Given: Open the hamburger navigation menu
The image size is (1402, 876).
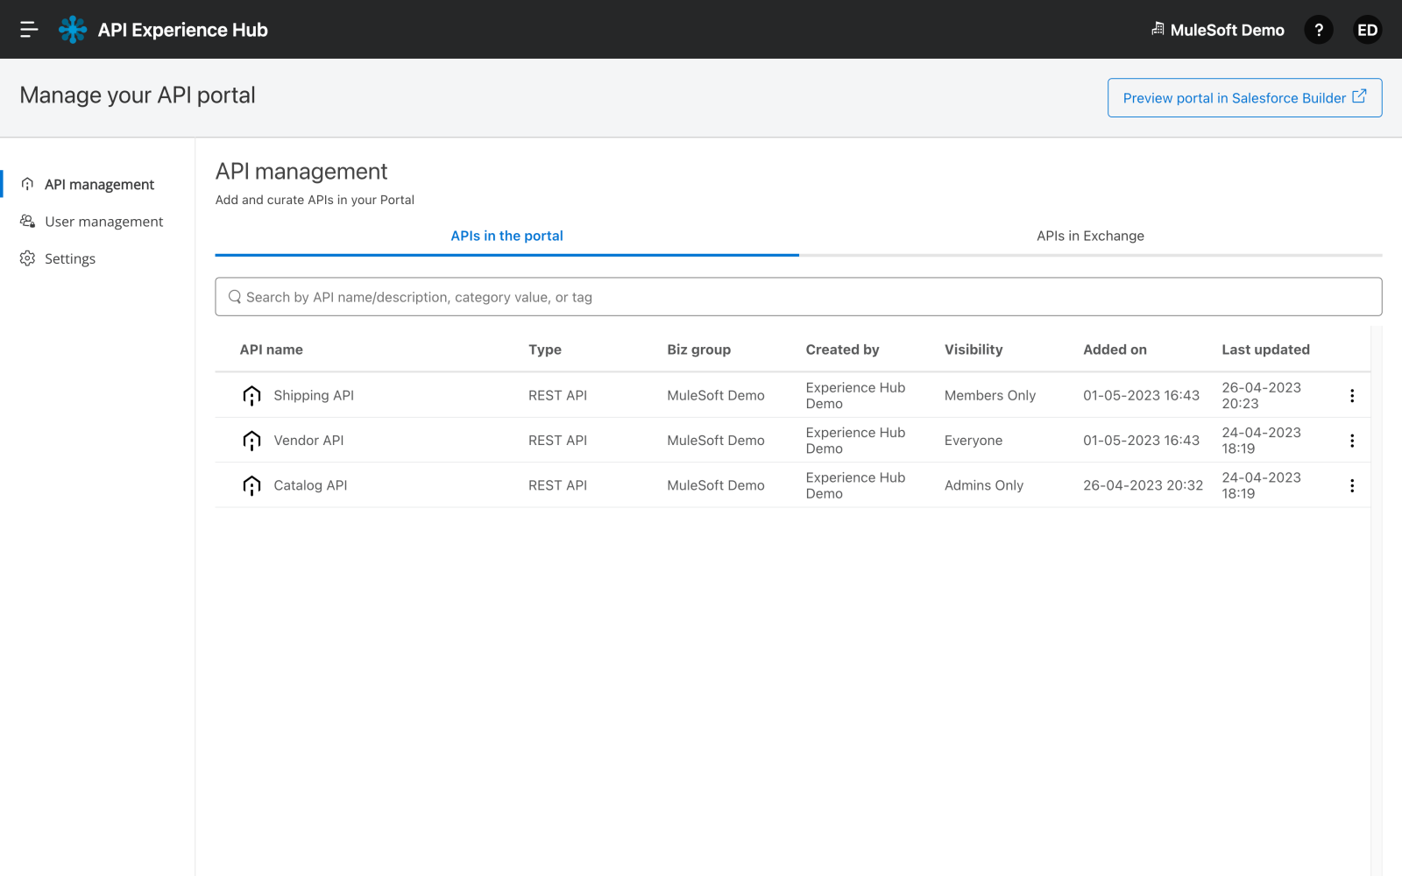Looking at the screenshot, I should point(29,30).
